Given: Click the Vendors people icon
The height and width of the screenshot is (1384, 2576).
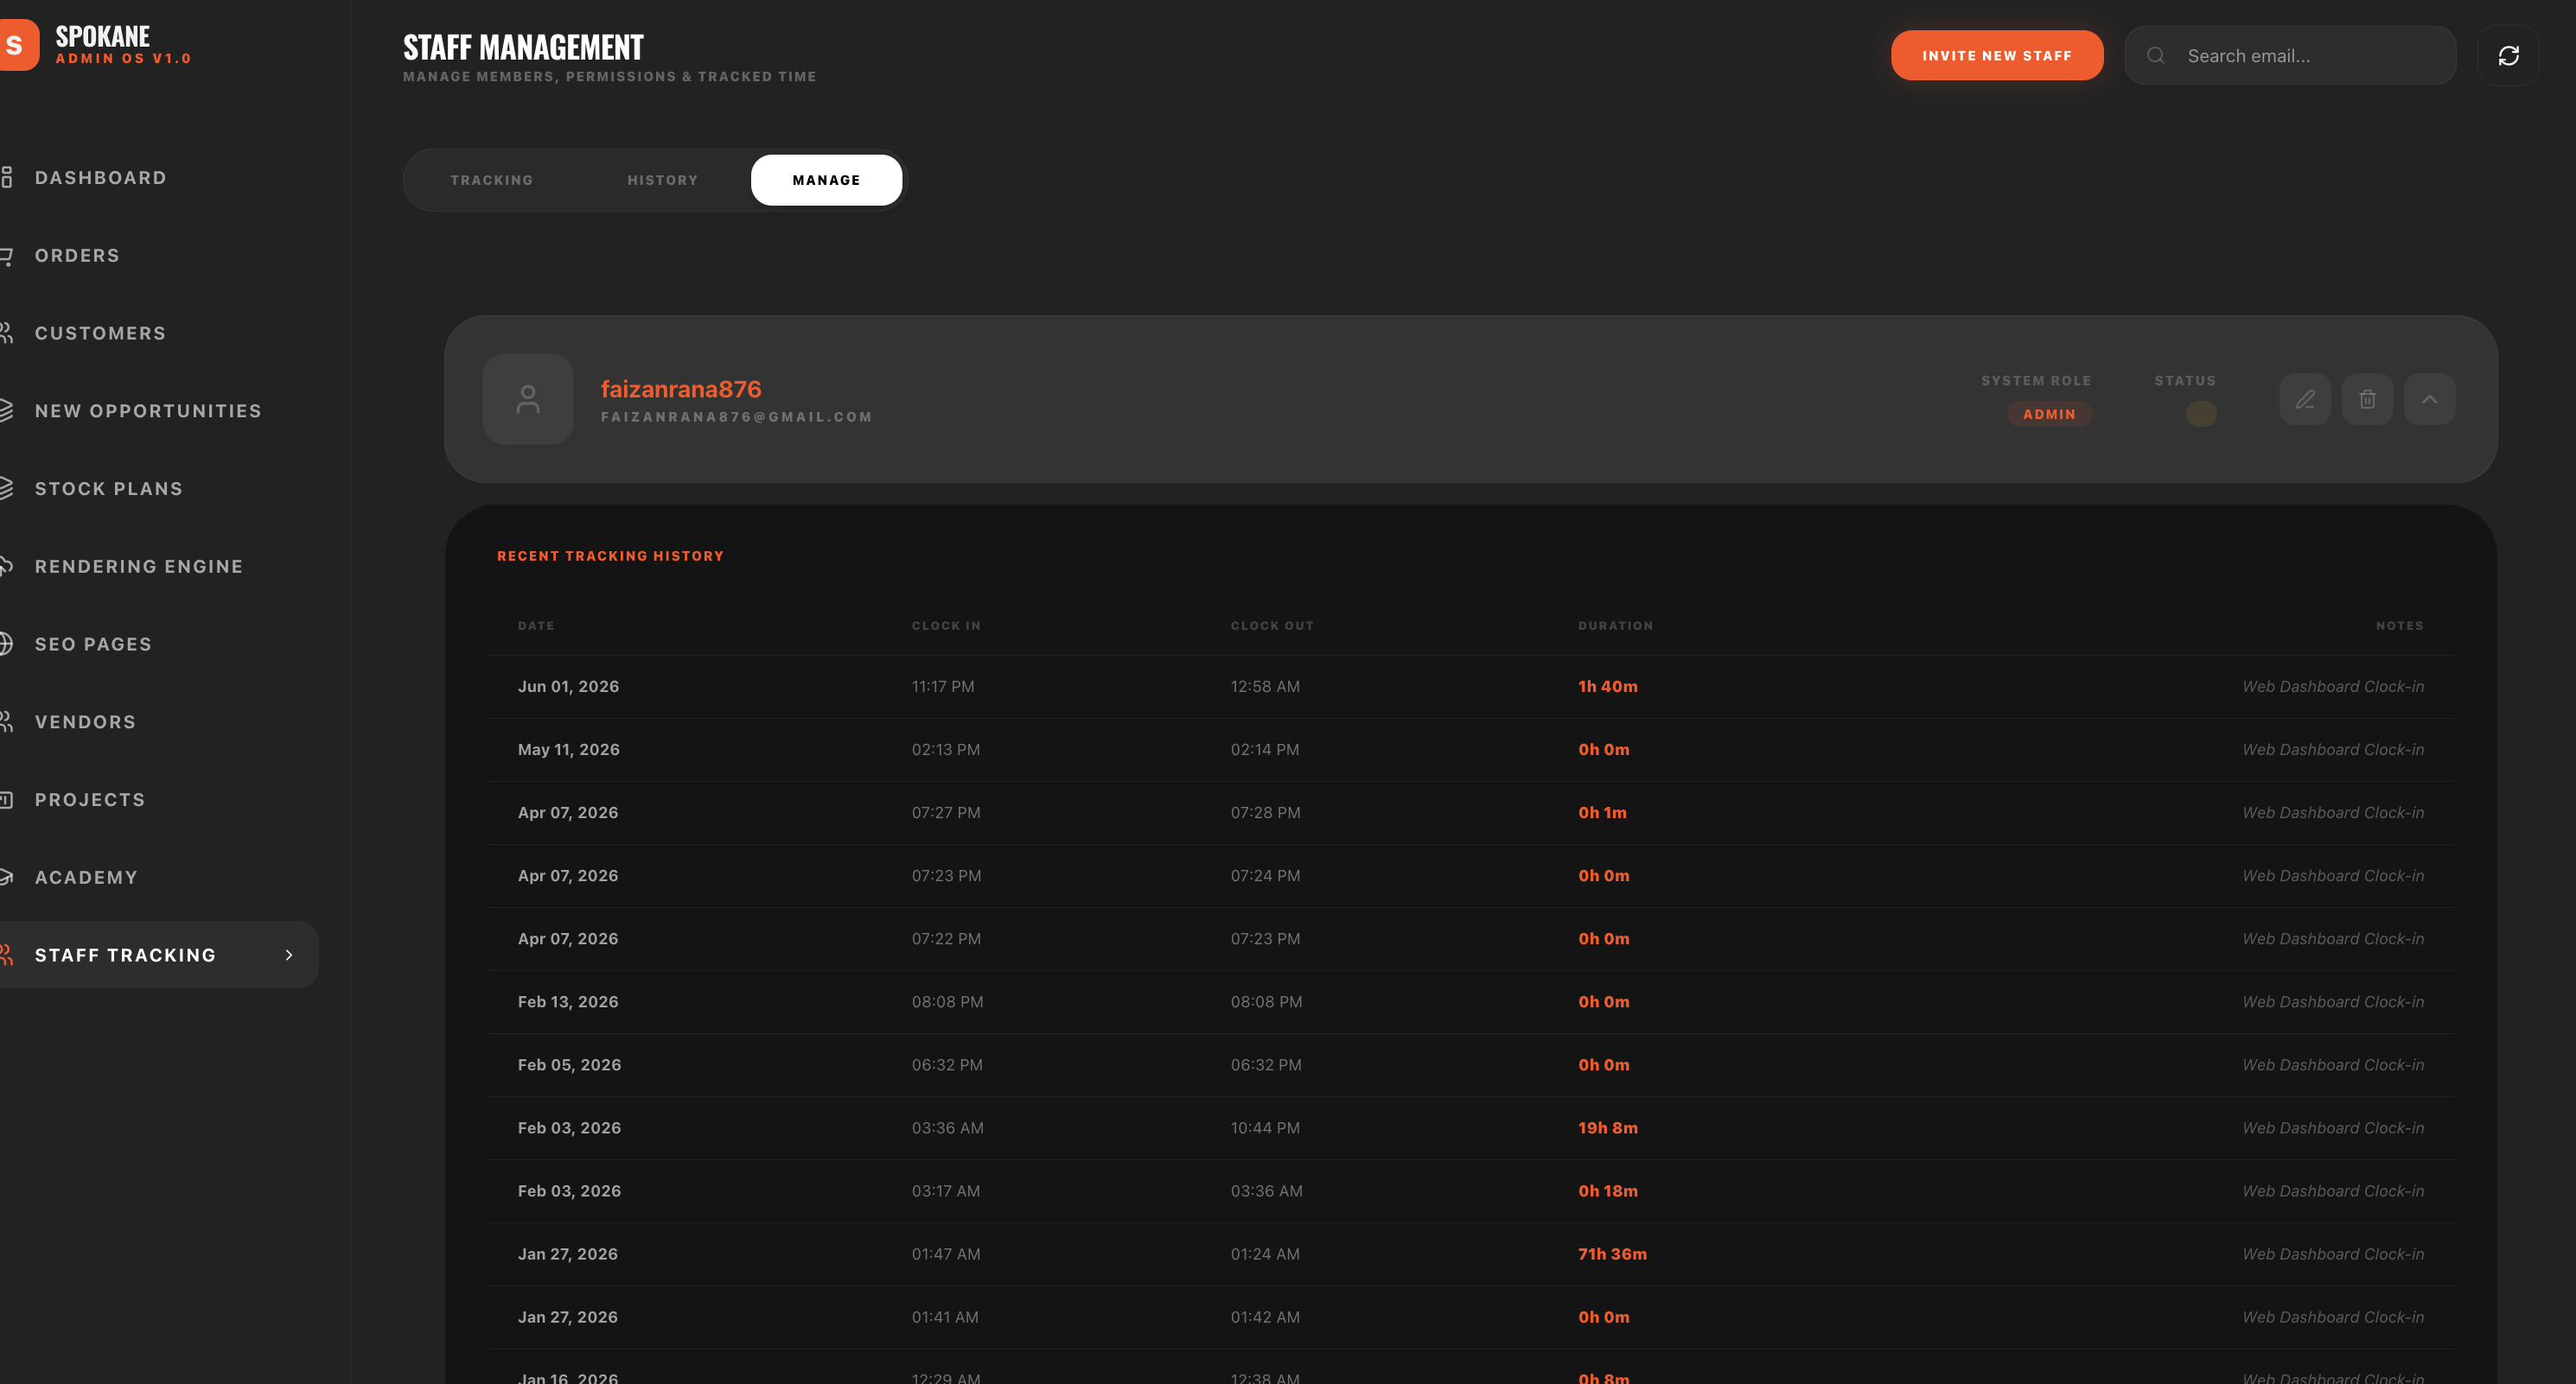Looking at the screenshot, I should pos(6,721).
